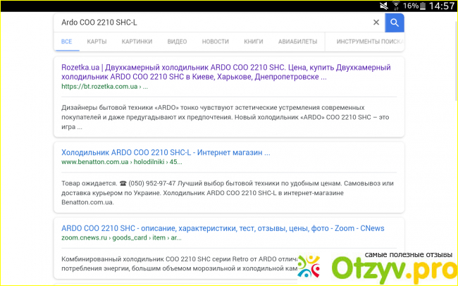Tap the 14:57 clock in status bar
This screenshot has width=458, height=286.
click(442, 6)
